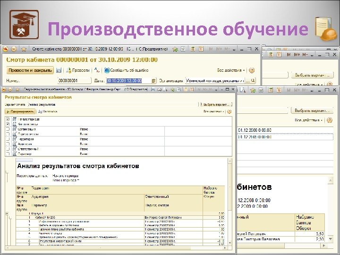The width and height of the screenshot is (340, 255).
Task: Click the value 2,00 in background report
Action: coord(320,239)
